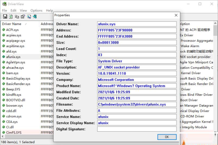
Task: Click the Size field 0x00013000
Action: 137,42
